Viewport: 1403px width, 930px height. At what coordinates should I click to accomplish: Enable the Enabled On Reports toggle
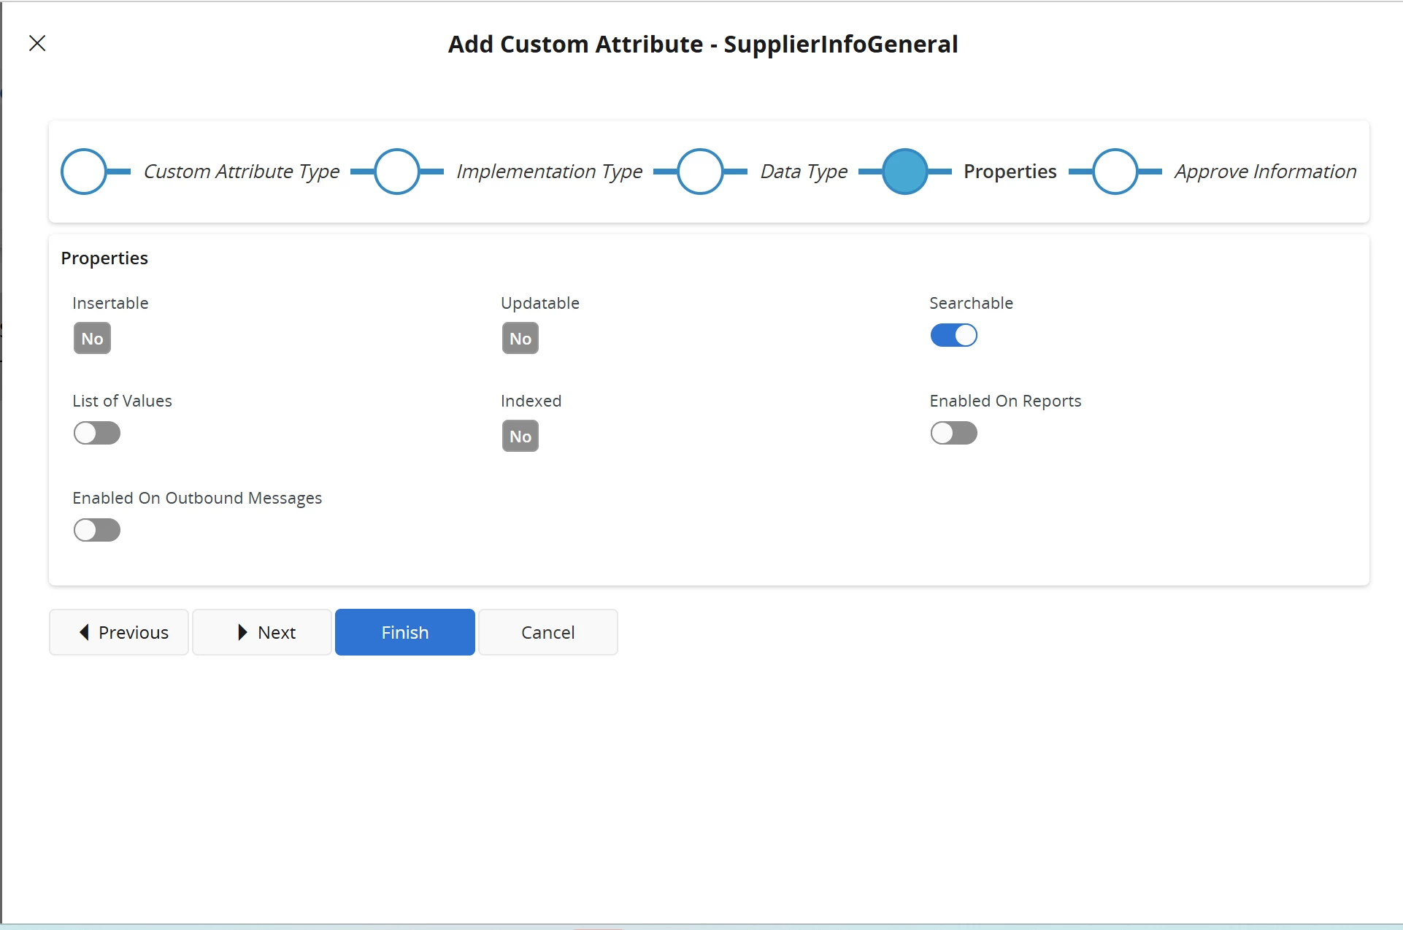953,434
